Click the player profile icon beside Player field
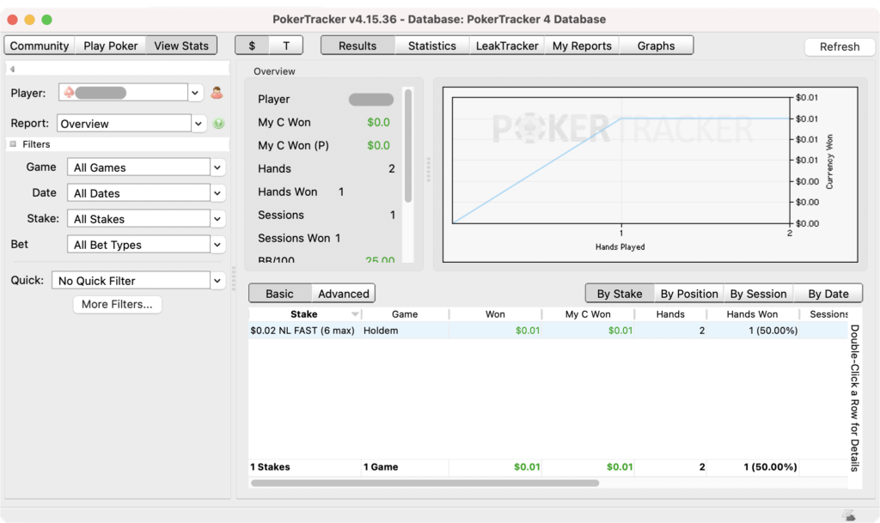Viewport: 880px width, 523px height. [x=217, y=93]
